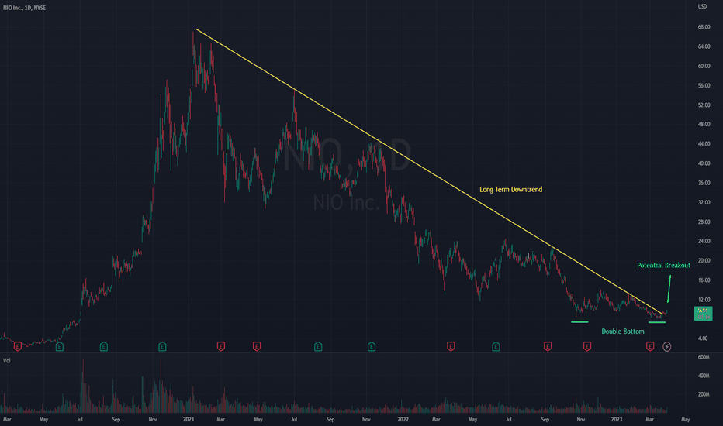Click the 40.00 price axis label
723x426 pixels.
(x=704, y=163)
